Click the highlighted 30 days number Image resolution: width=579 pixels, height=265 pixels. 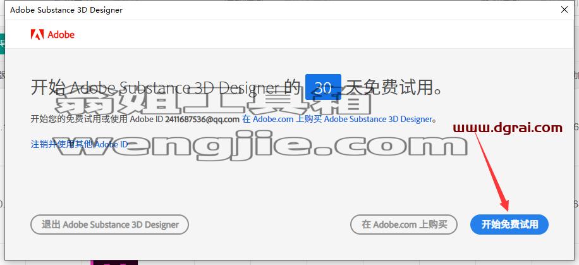coord(323,87)
